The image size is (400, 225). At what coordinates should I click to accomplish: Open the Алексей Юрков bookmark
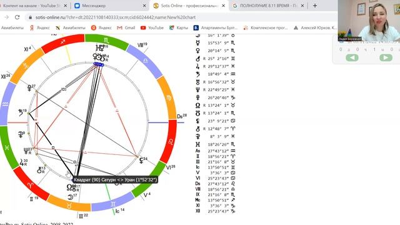point(315,27)
